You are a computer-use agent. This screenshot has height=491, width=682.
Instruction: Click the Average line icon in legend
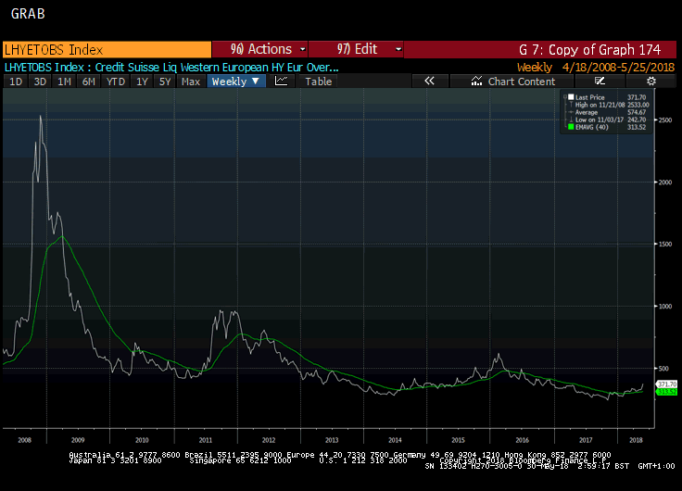pos(570,112)
